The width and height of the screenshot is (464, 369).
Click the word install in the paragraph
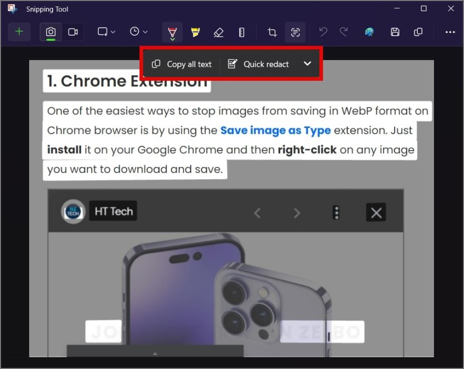pos(64,150)
